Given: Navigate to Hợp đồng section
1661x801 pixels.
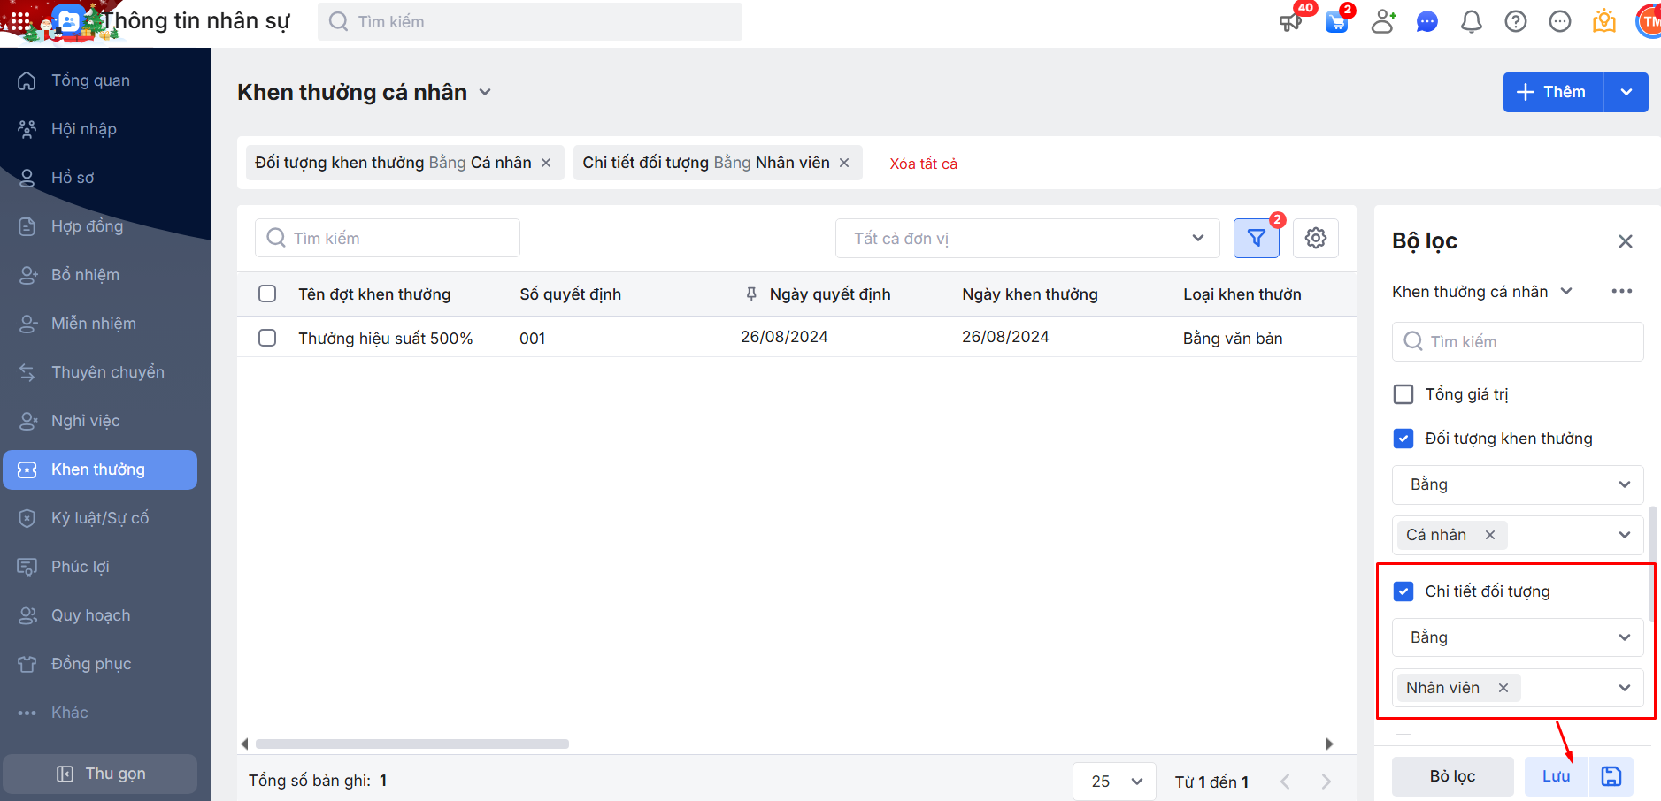Looking at the screenshot, I should 100,226.
